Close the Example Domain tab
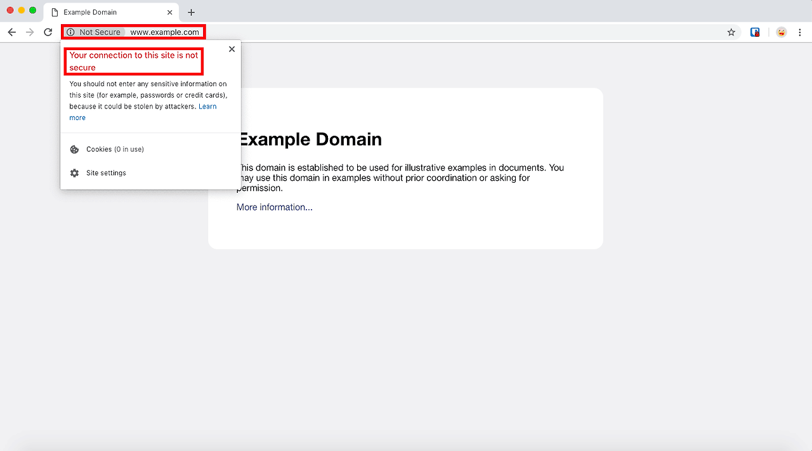 (169, 13)
